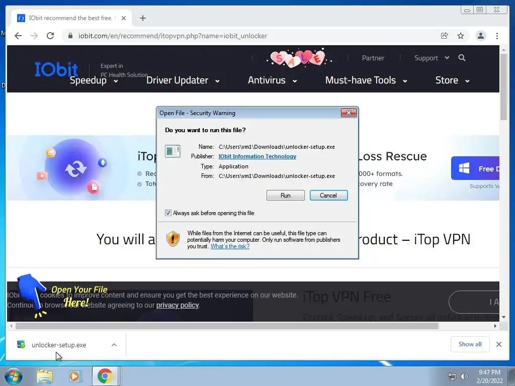This screenshot has height=386, width=515.
Task: Open Windows Media Player from taskbar
Action: click(x=75, y=376)
